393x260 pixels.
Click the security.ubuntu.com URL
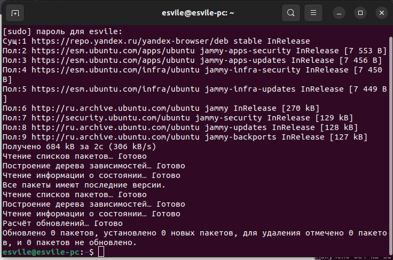pyautogui.click(x=111, y=118)
